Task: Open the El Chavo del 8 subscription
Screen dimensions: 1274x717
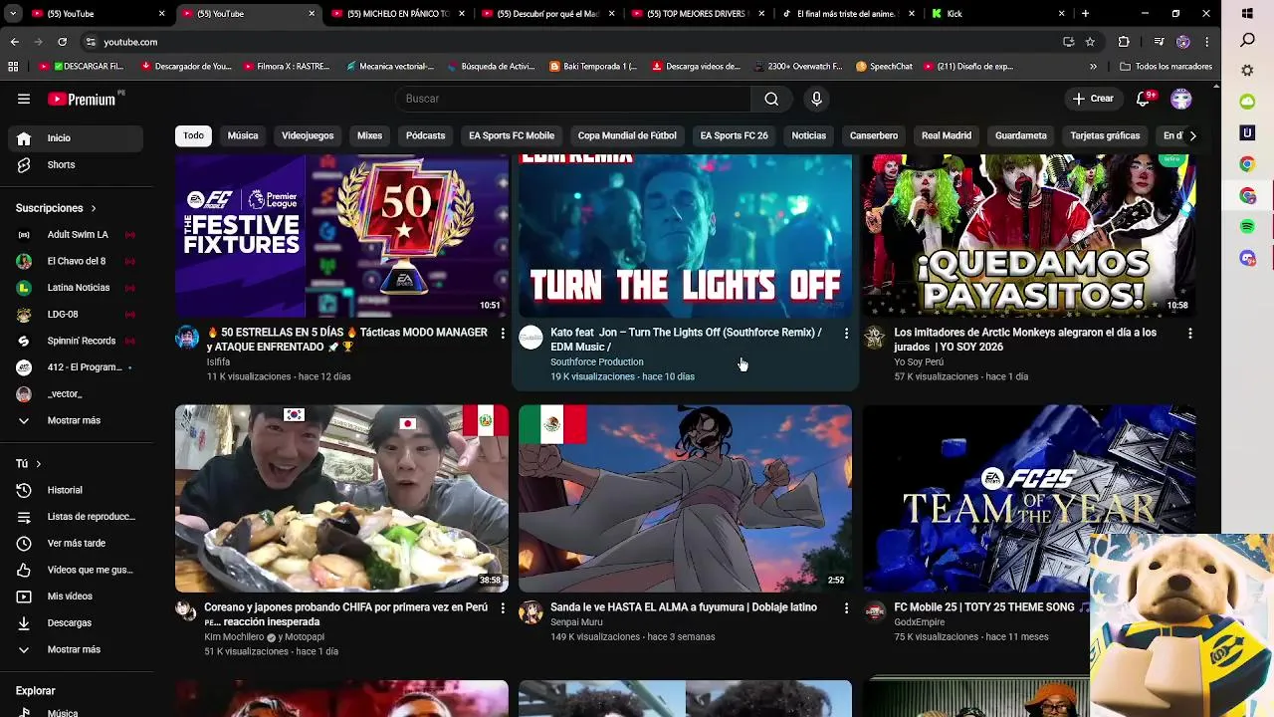Action: [x=76, y=261]
